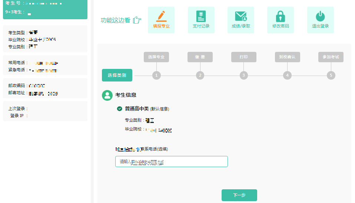Focus the 联系电话 (选填) input field
The height and width of the screenshot is (203, 355).
pyautogui.click(x=172, y=162)
